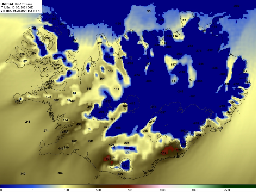The image size is (256, 192).
Task: Click the map value '352'
Action: 34,53
